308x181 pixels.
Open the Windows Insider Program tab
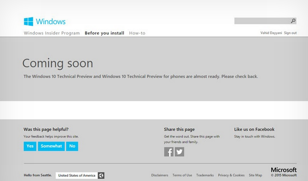click(x=52, y=33)
